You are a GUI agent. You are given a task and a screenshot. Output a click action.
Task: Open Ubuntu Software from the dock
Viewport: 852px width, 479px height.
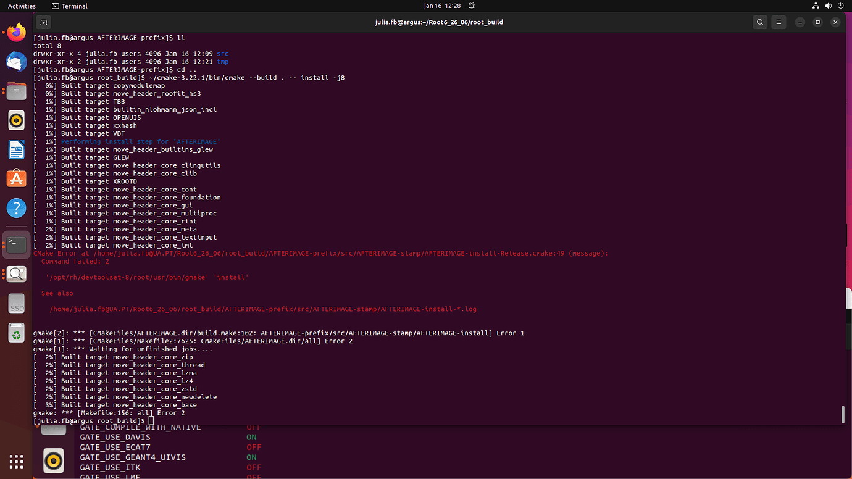[16, 178]
